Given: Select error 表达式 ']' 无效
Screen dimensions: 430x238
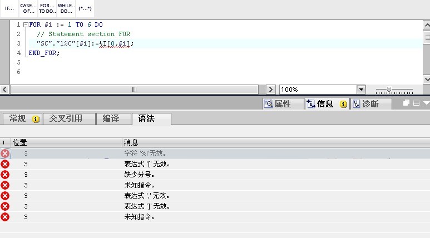Looking at the screenshot, I should [215, 206].
